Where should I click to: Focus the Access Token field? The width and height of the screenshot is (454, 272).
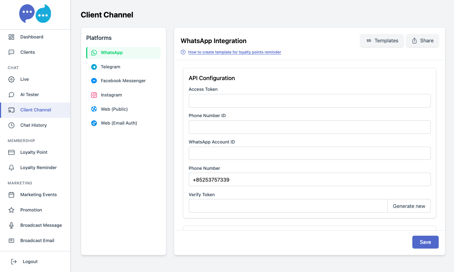310,101
